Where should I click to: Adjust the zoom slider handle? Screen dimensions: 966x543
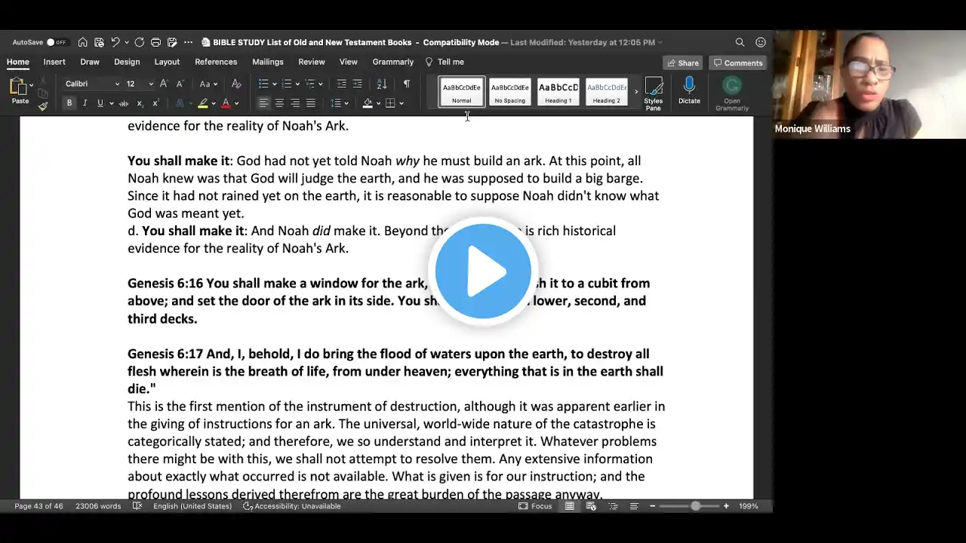(695, 506)
